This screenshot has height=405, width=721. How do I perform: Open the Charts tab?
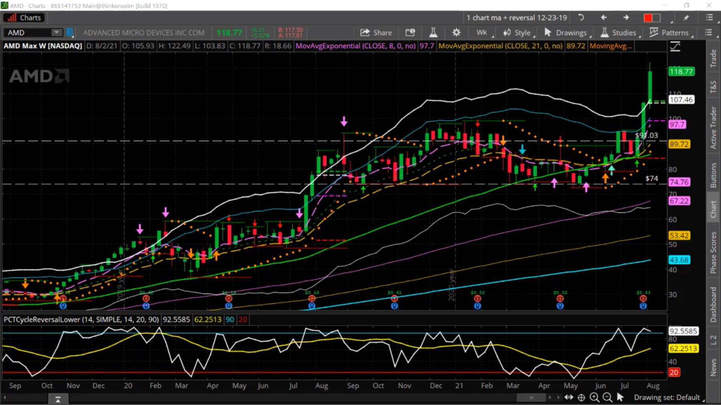click(x=24, y=18)
